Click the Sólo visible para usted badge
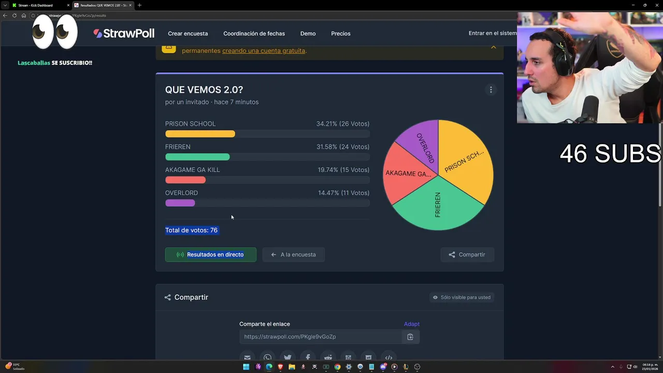Viewport: 663px width, 373px height. (x=462, y=297)
